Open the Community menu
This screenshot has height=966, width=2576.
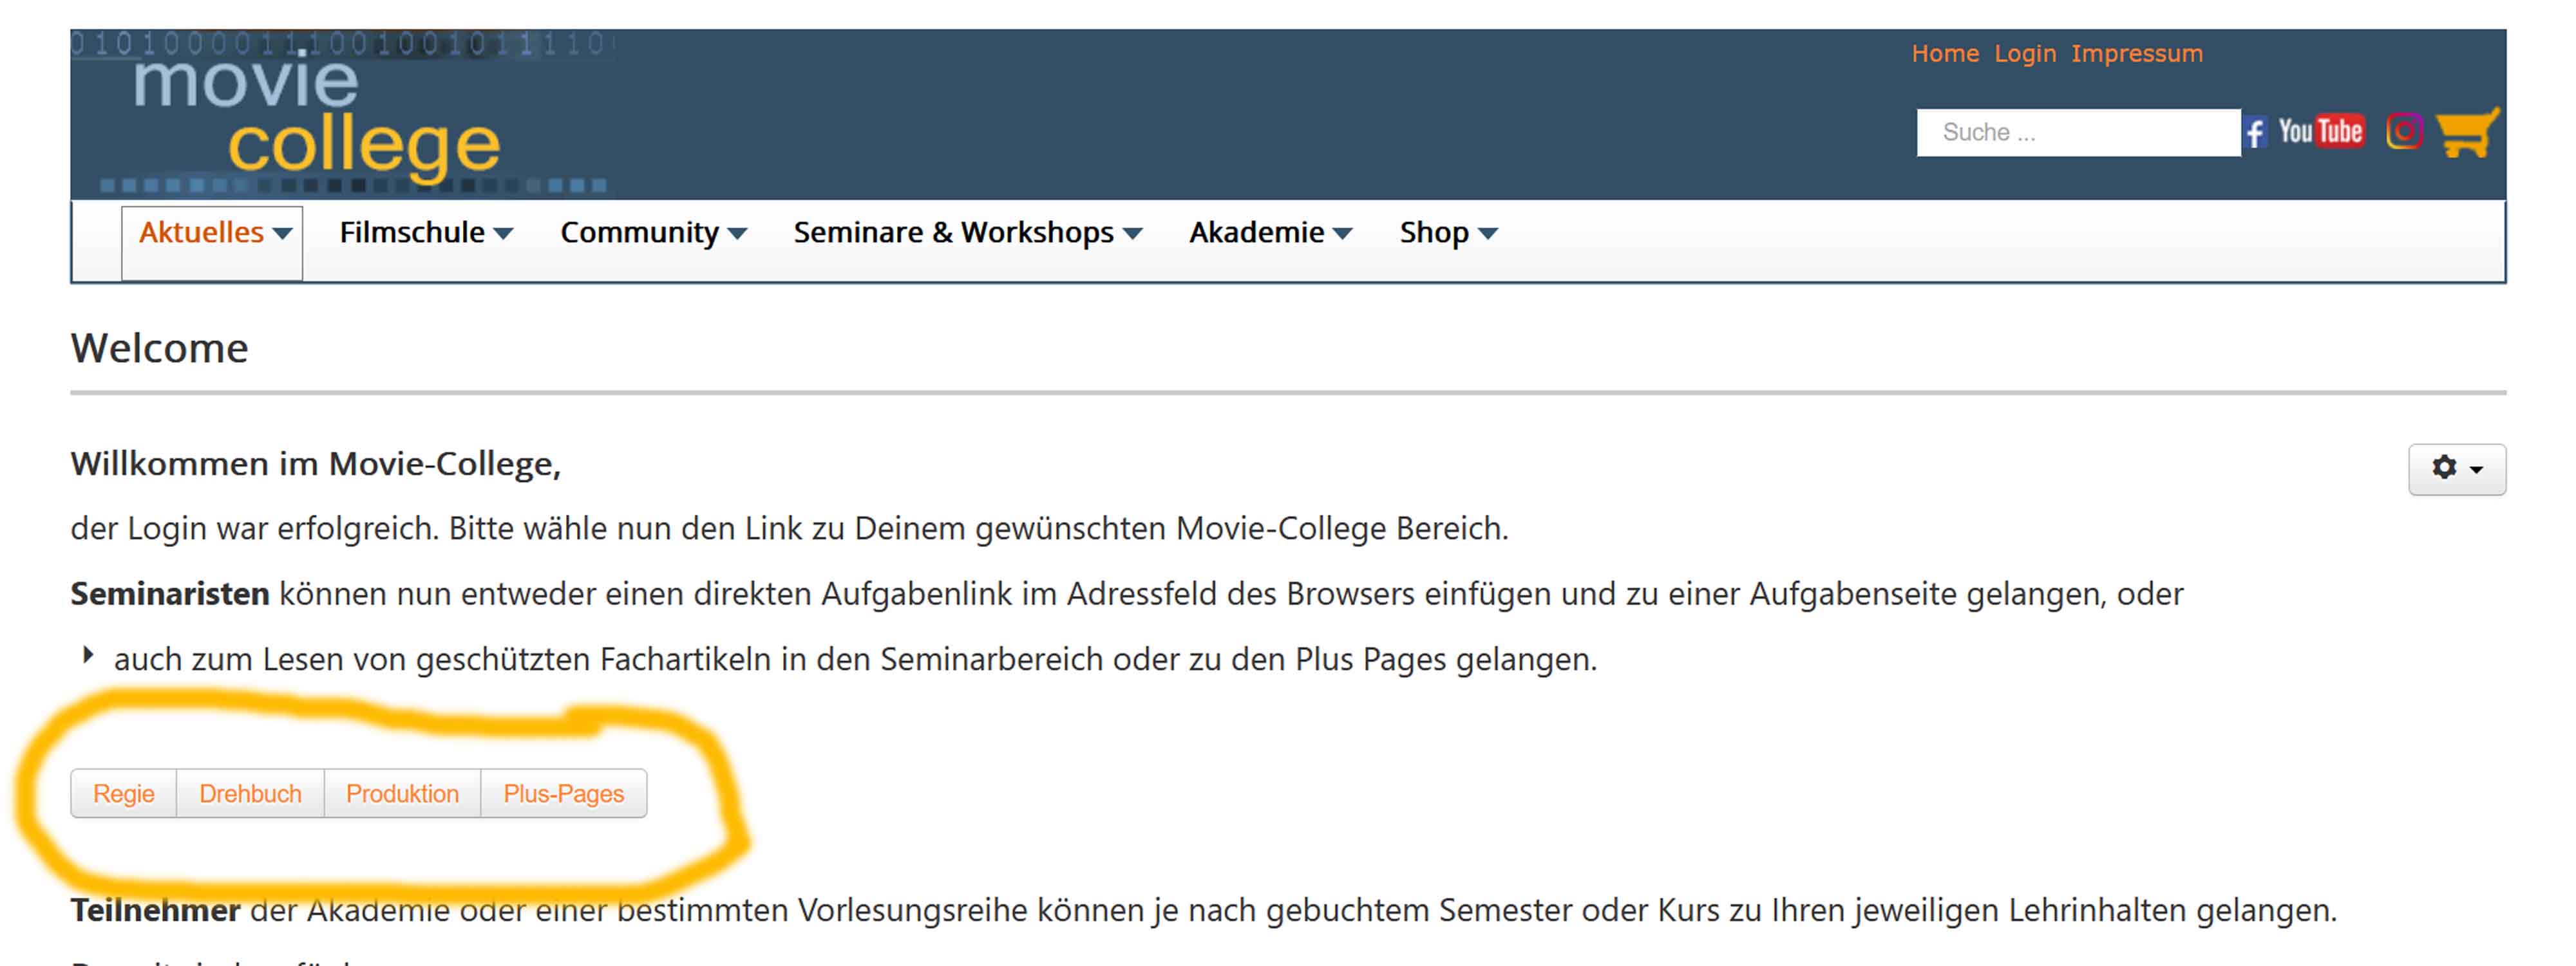tap(652, 233)
